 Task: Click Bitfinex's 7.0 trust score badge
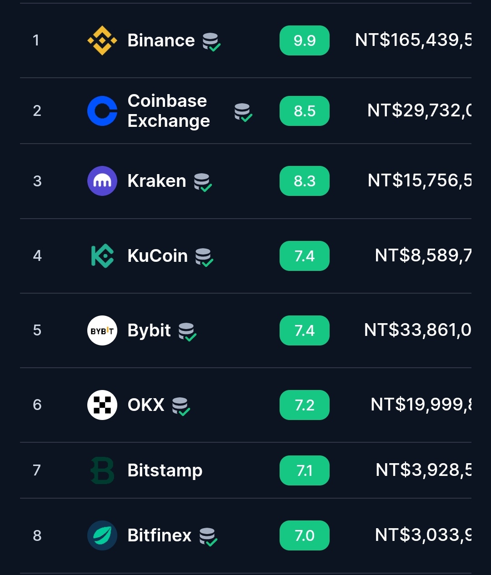pos(304,535)
